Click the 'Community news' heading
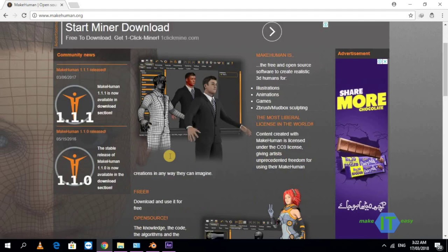 [76, 55]
